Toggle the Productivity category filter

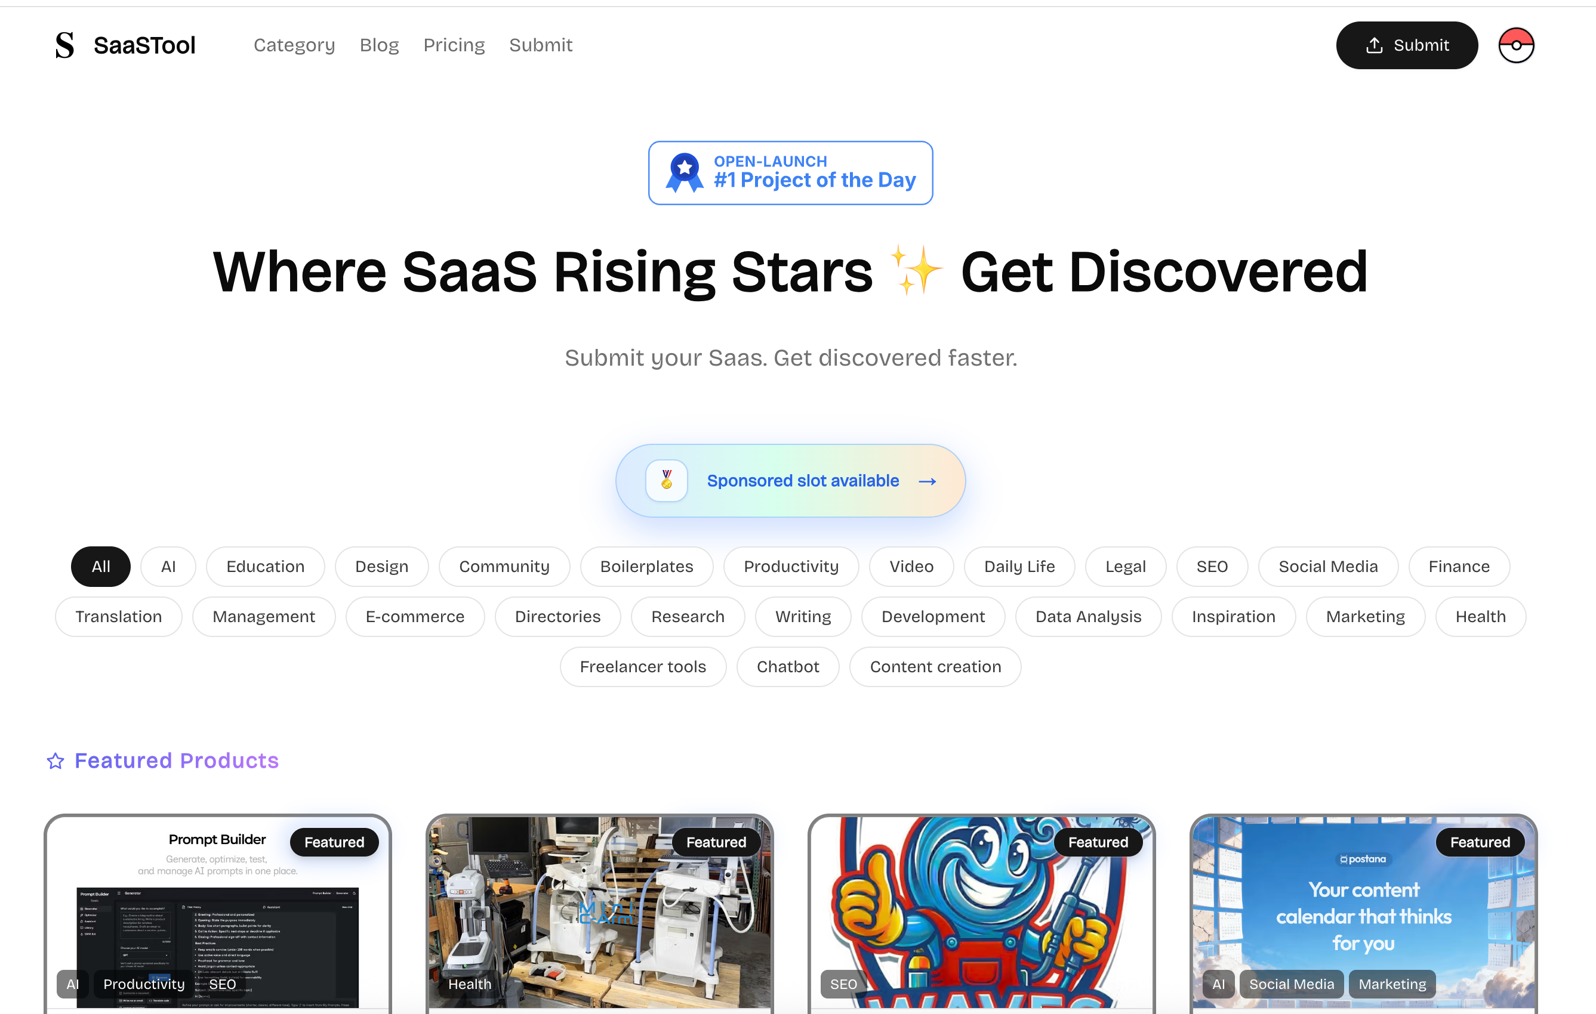[x=791, y=566]
